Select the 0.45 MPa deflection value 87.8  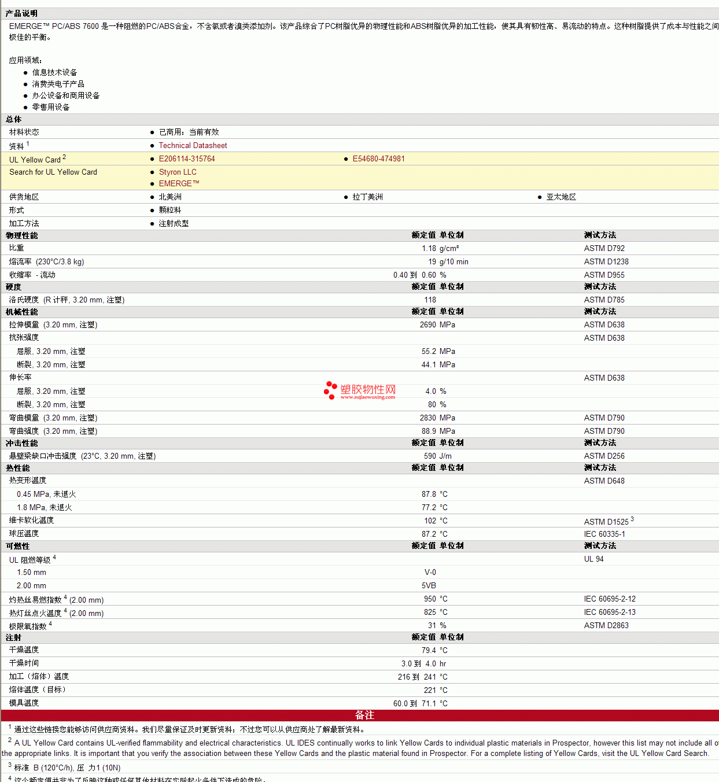(x=429, y=495)
